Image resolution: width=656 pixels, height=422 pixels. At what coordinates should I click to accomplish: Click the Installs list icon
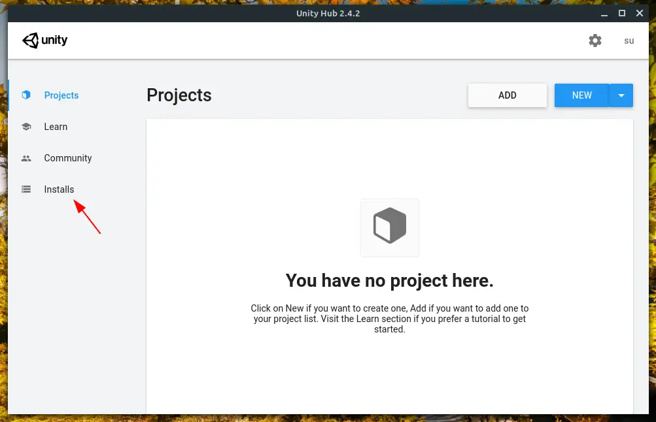(x=26, y=189)
